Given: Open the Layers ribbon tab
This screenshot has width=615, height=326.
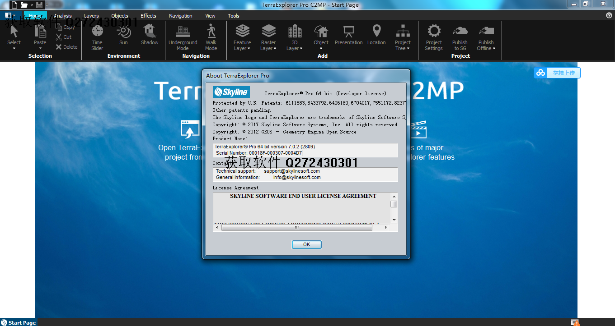Looking at the screenshot, I should tap(91, 16).
